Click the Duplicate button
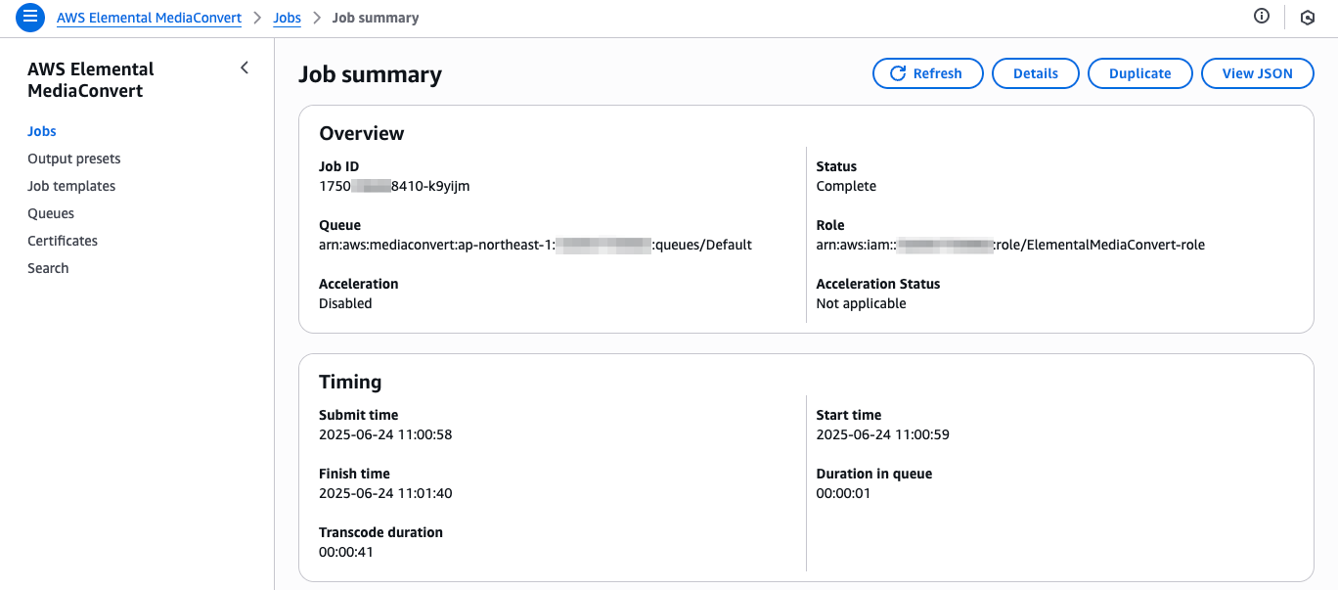This screenshot has height=590, width=1338. pos(1140,73)
